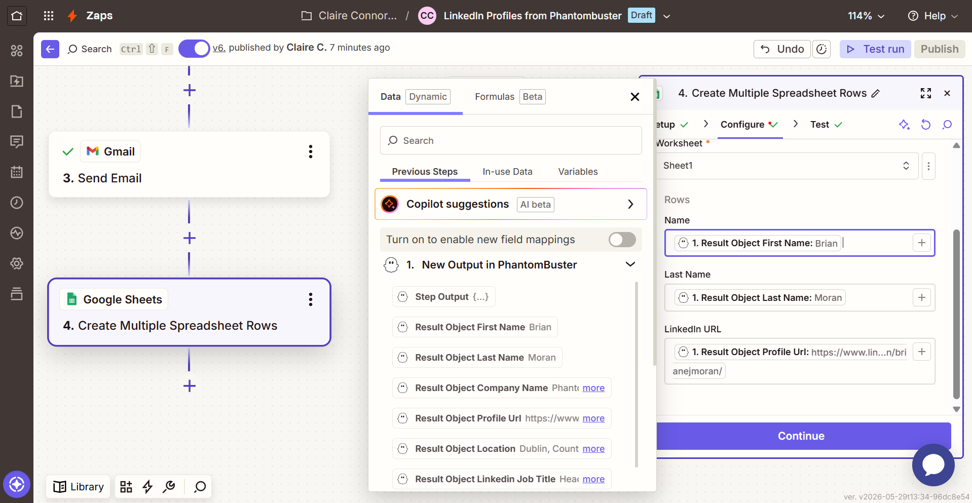Expand step panel to full screen
Screen dimensions: 972x503
tap(926, 93)
